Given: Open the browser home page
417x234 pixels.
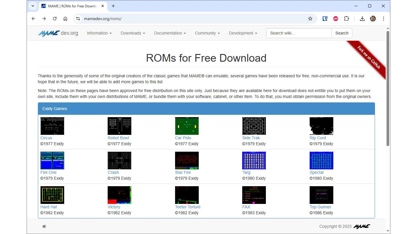Looking at the screenshot, I should coord(65,19).
